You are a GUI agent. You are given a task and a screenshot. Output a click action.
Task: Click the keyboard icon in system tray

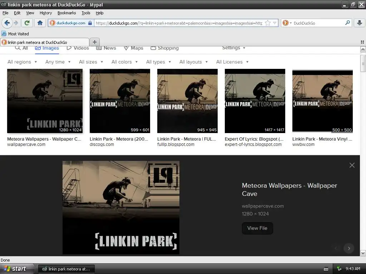pyautogui.click(x=326, y=269)
